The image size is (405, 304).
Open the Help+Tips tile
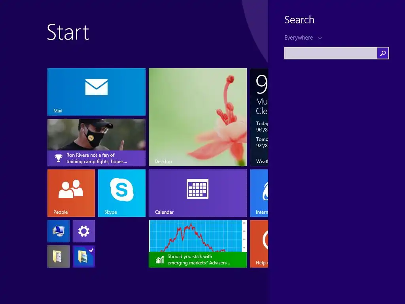point(259,244)
